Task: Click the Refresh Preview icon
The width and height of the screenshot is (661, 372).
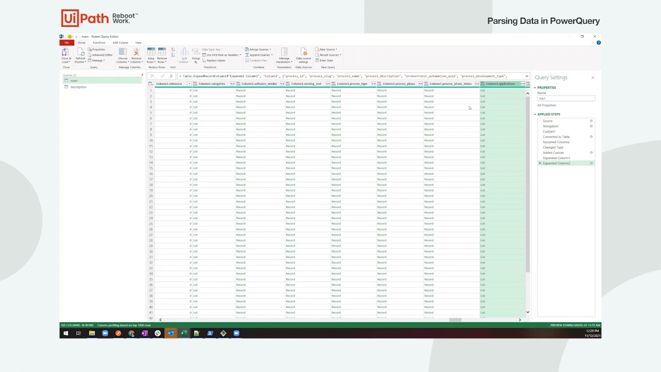Action: [81, 52]
